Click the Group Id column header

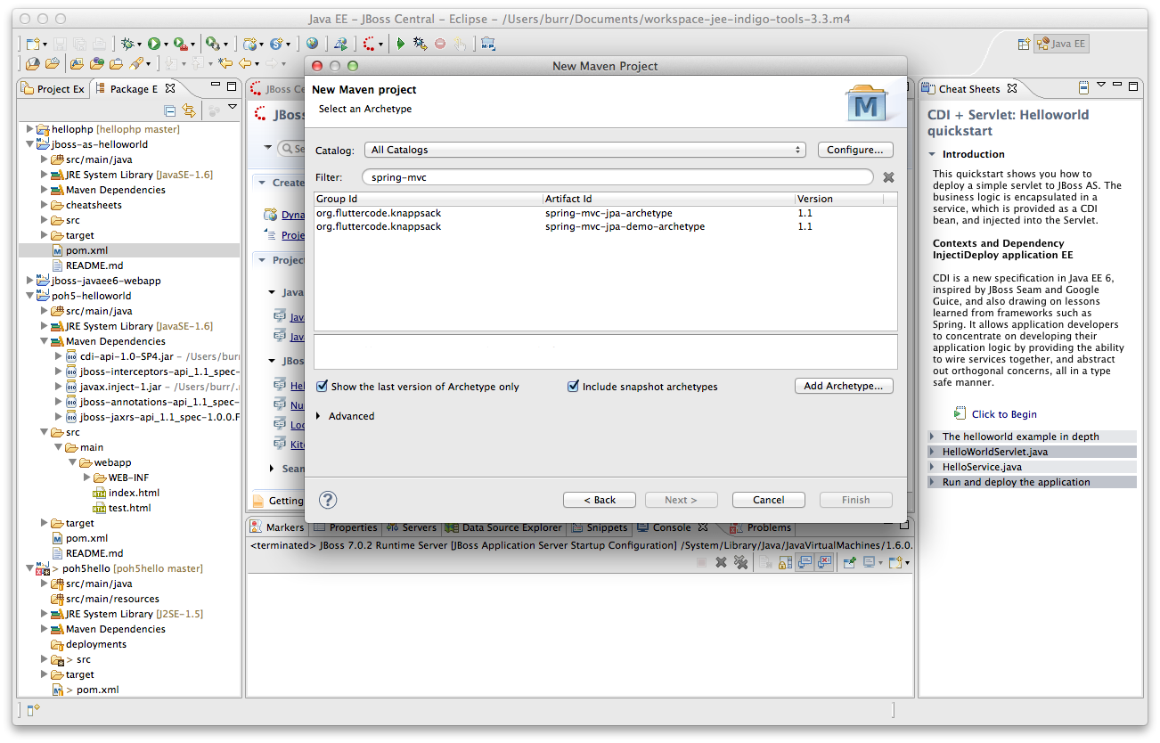[x=429, y=199]
